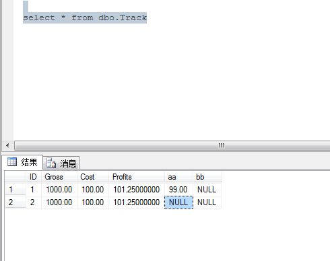
Task: Click the messages document icon on 消息 tab
Action: (51, 163)
